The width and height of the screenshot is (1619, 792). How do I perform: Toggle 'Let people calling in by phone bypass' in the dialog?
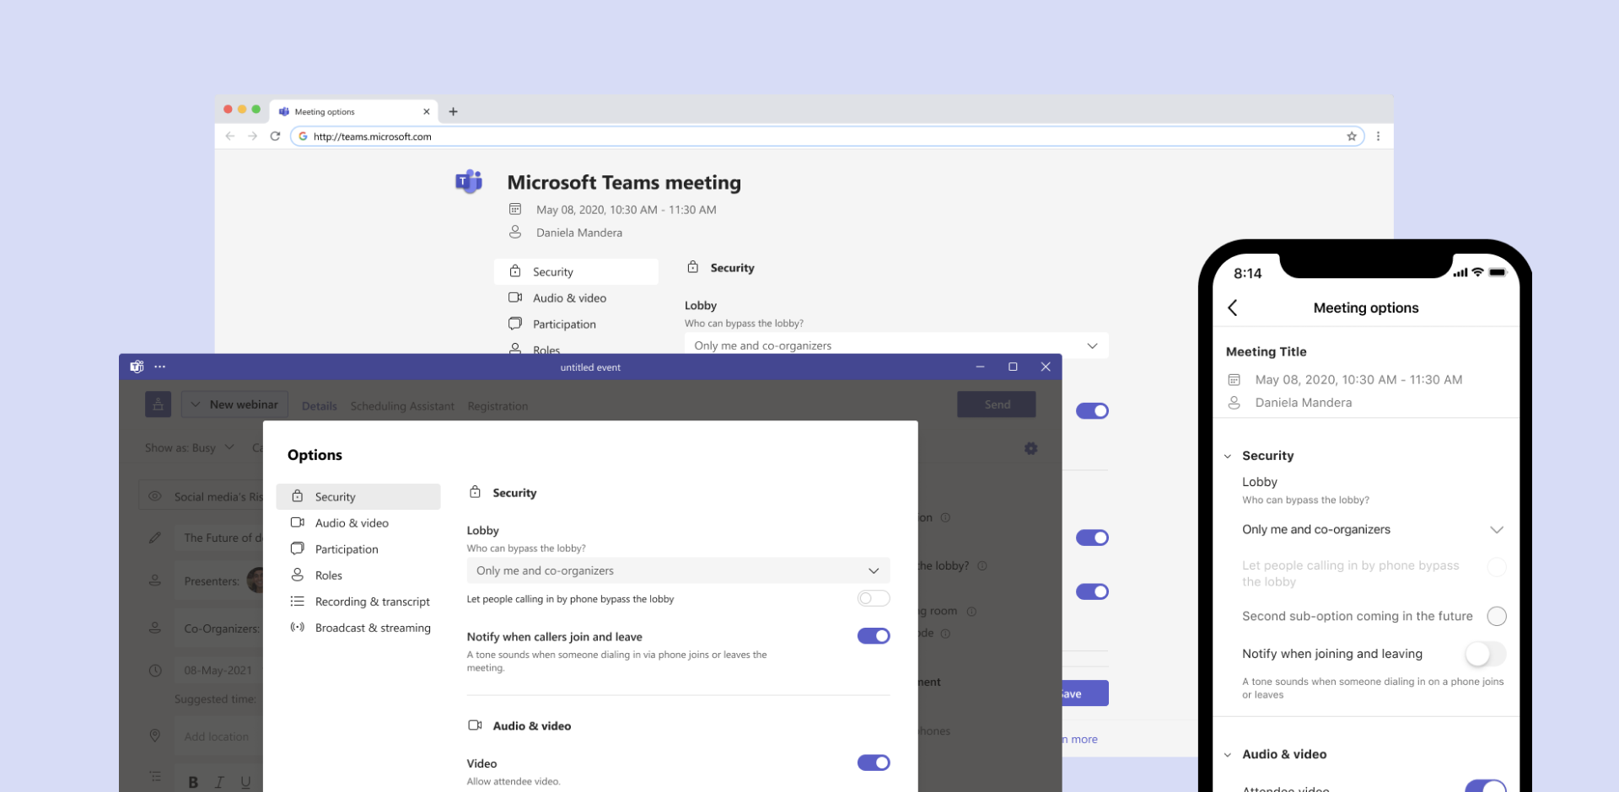point(874,598)
